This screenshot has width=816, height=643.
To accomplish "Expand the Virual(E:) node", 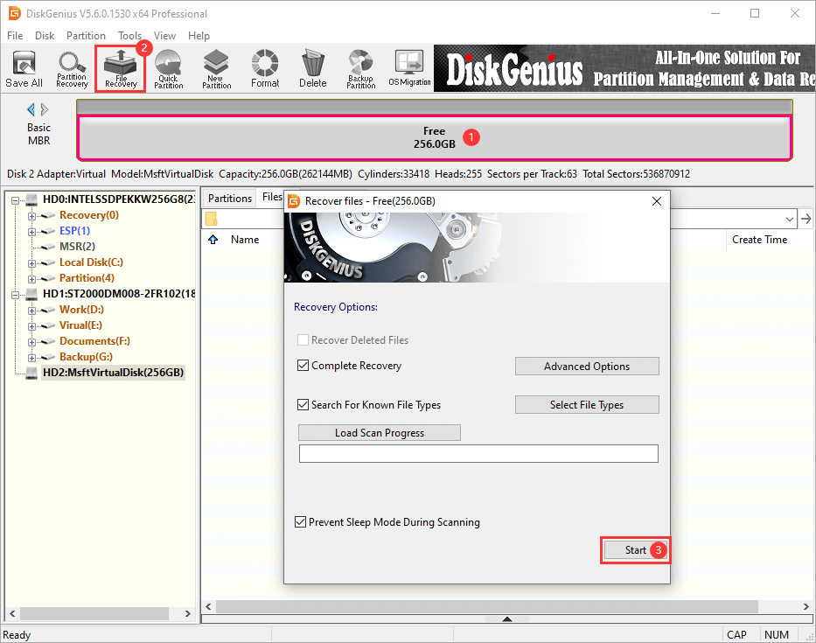I will [31, 326].
